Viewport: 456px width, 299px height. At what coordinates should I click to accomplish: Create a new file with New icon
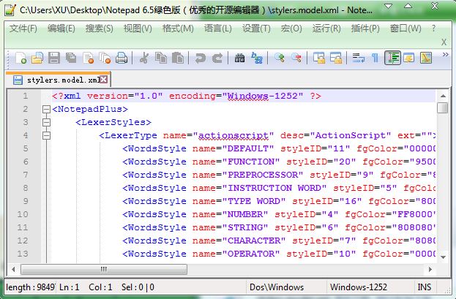(21, 58)
